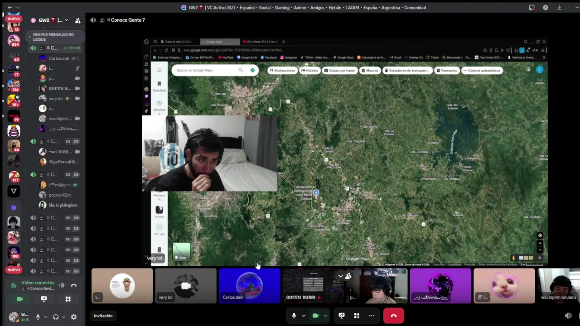Open help icon in title bar
Image resolution: width=580 pixels, height=326 pixels.
546,7
